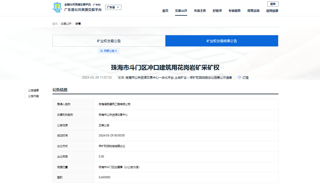This screenshot has height=184, width=320.
Task: Jump to 公告信息 section in sidebar
Action: [33, 90]
